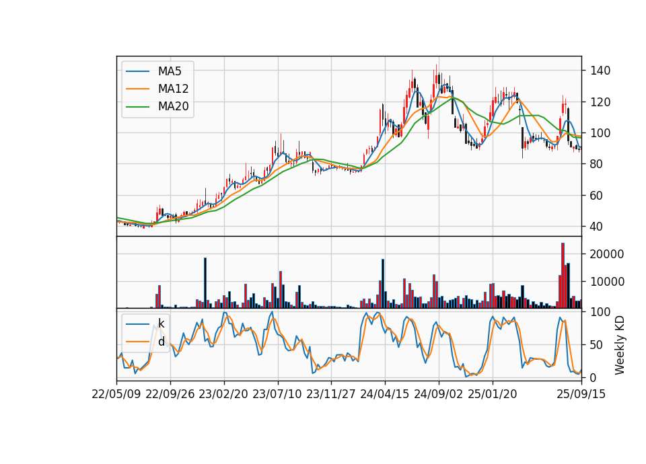This screenshot has width=646, height=464.
Task: Click the x-axis date 23/11/27
Action: pos(331,394)
